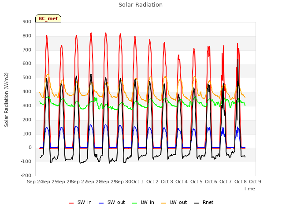Click the Oct 3 x-axis date label
The height and width of the screenshot is (211, 282).
coord(167,182)
